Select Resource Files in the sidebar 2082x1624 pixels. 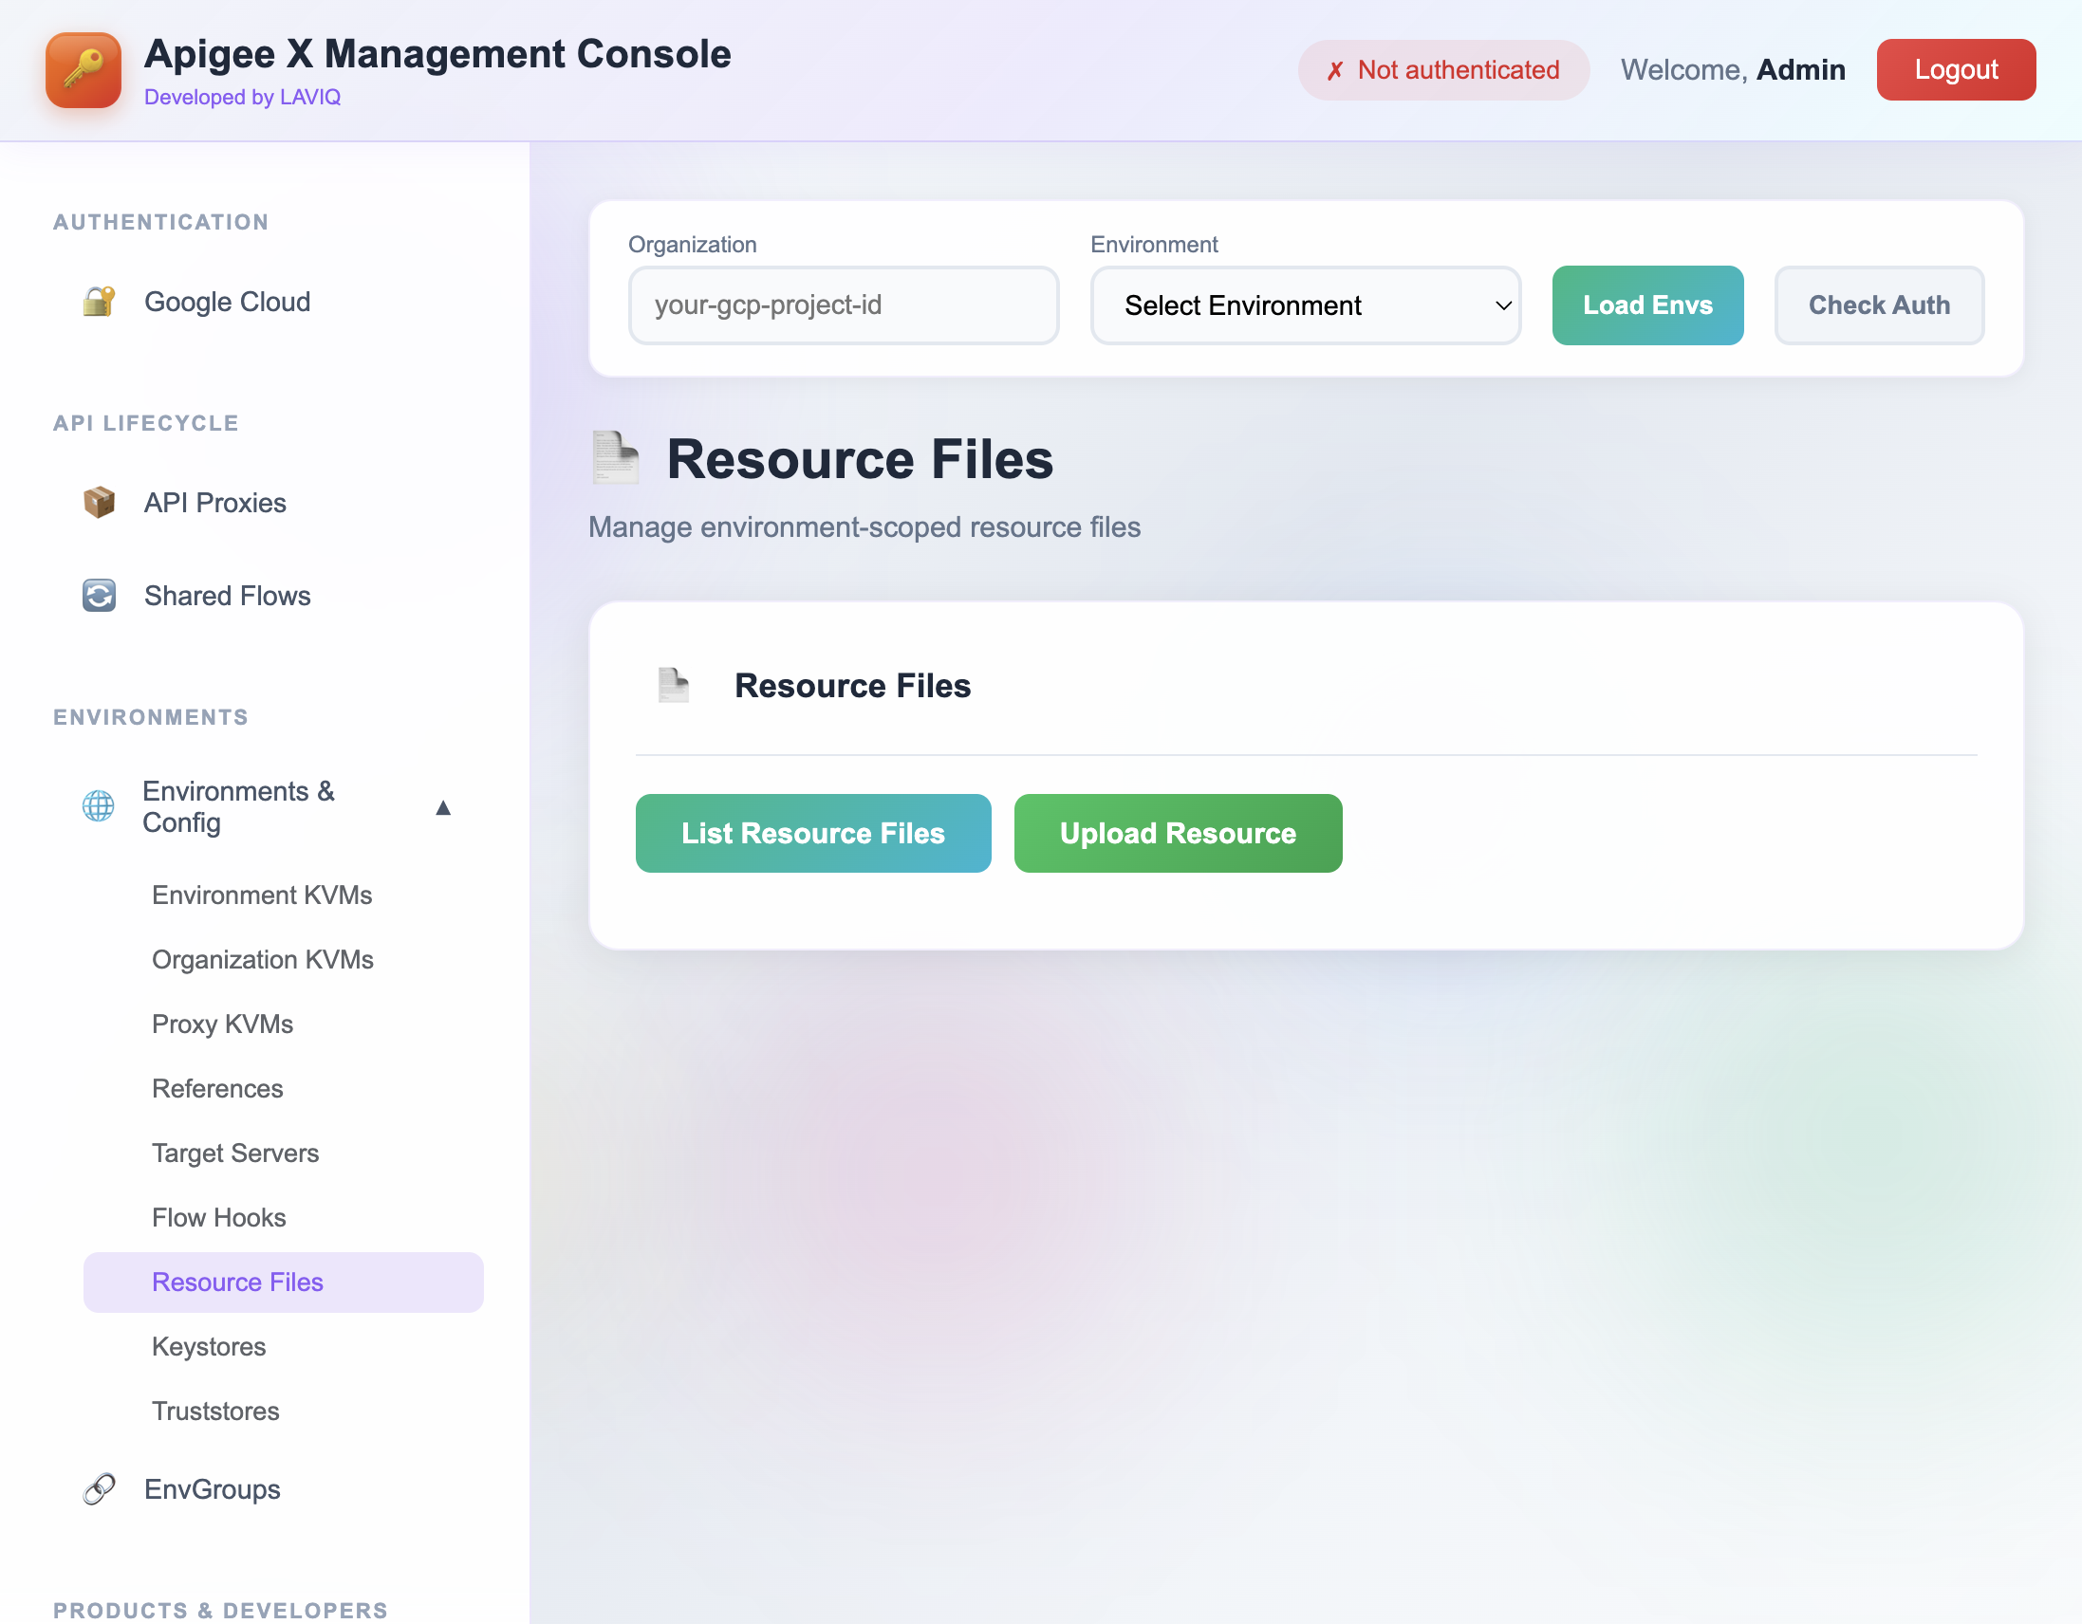point(237,1282)
